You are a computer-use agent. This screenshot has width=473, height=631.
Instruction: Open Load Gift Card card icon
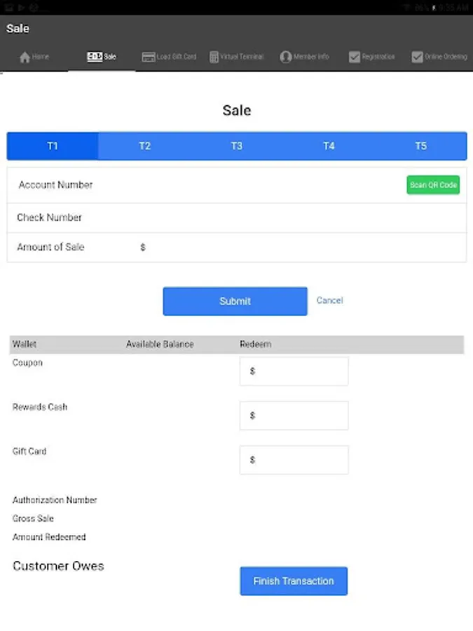point(149,57)
